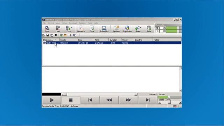Click playback position bar right arrow
The width and height of the screenshot is (224, 126).
[x=136, y=94]
